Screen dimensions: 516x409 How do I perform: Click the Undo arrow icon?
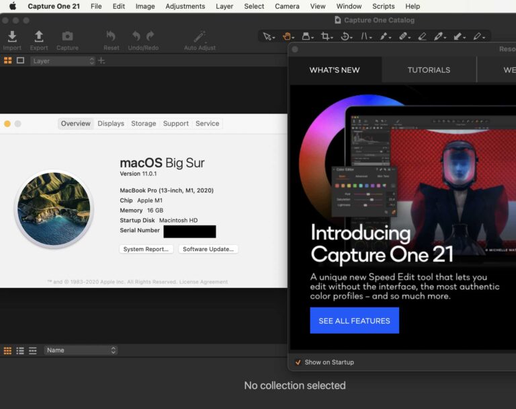[x=136, y=36]
